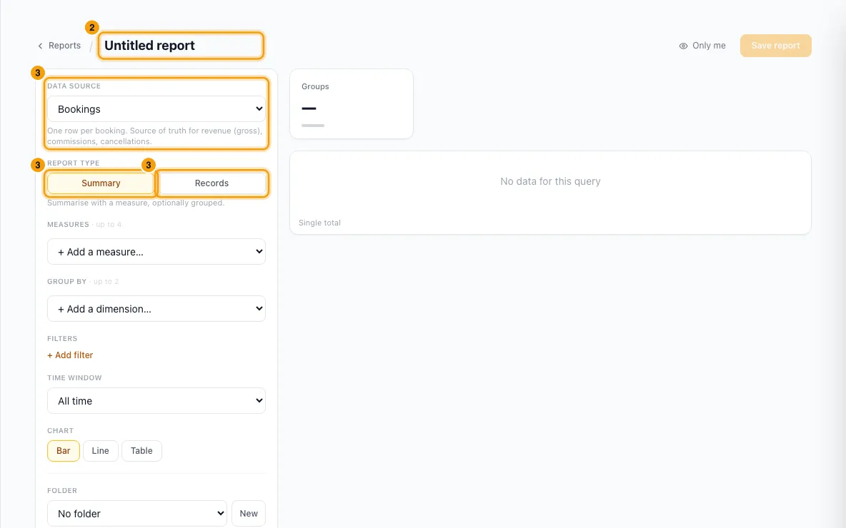
Task: Click the Save report button
Action: pos(775,46)
